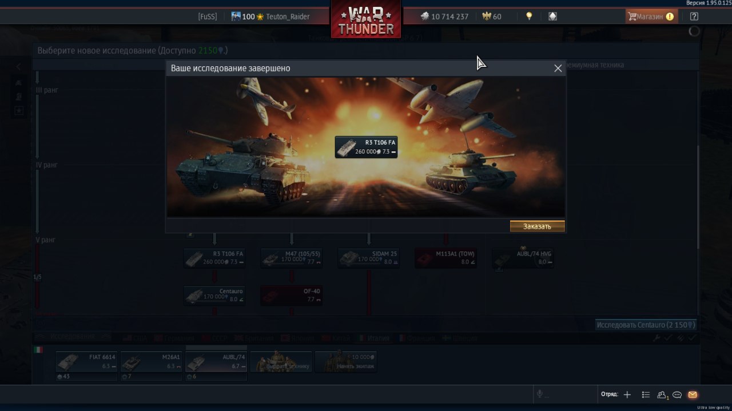Open the Golden Eagles balance showing 60
This screenshot has width=732, height=411.
click(x=492, y=17)
